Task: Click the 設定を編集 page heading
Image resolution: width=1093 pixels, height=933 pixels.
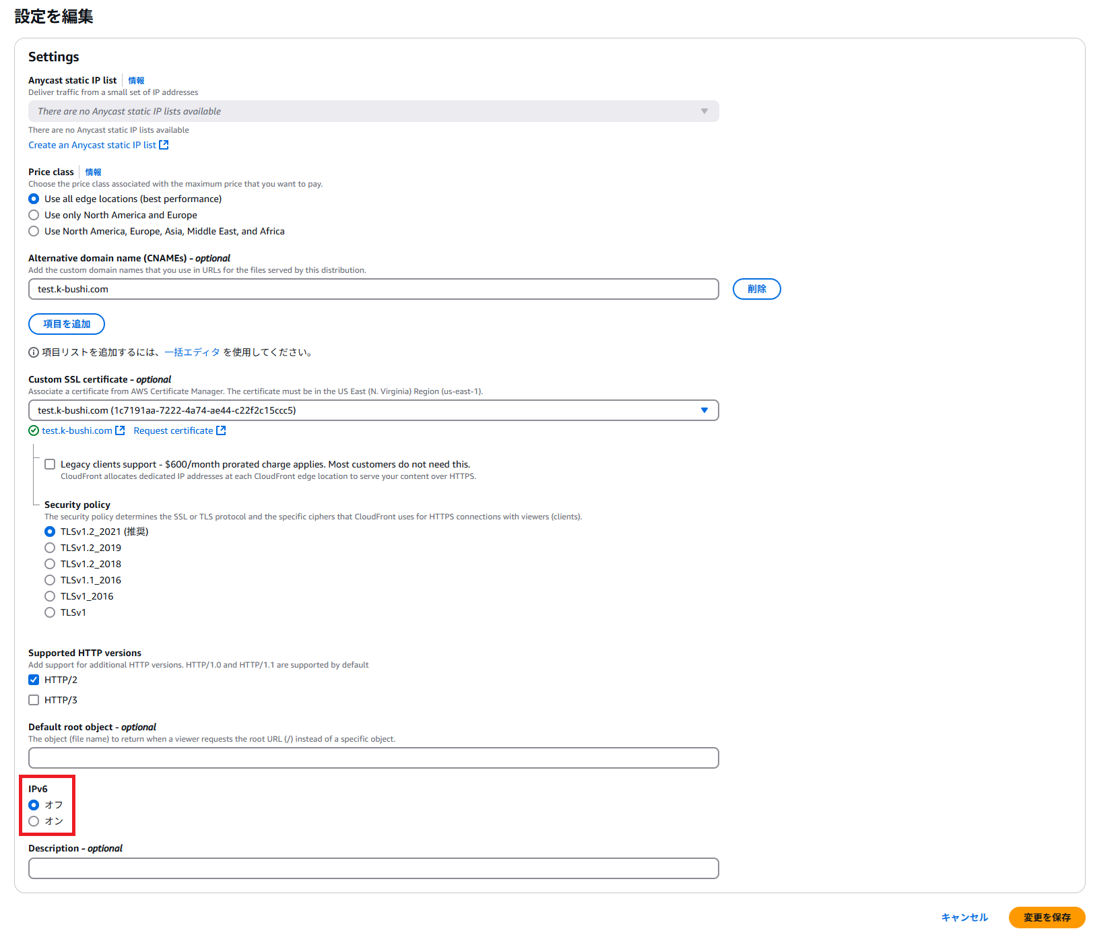Action: (54, 16)
